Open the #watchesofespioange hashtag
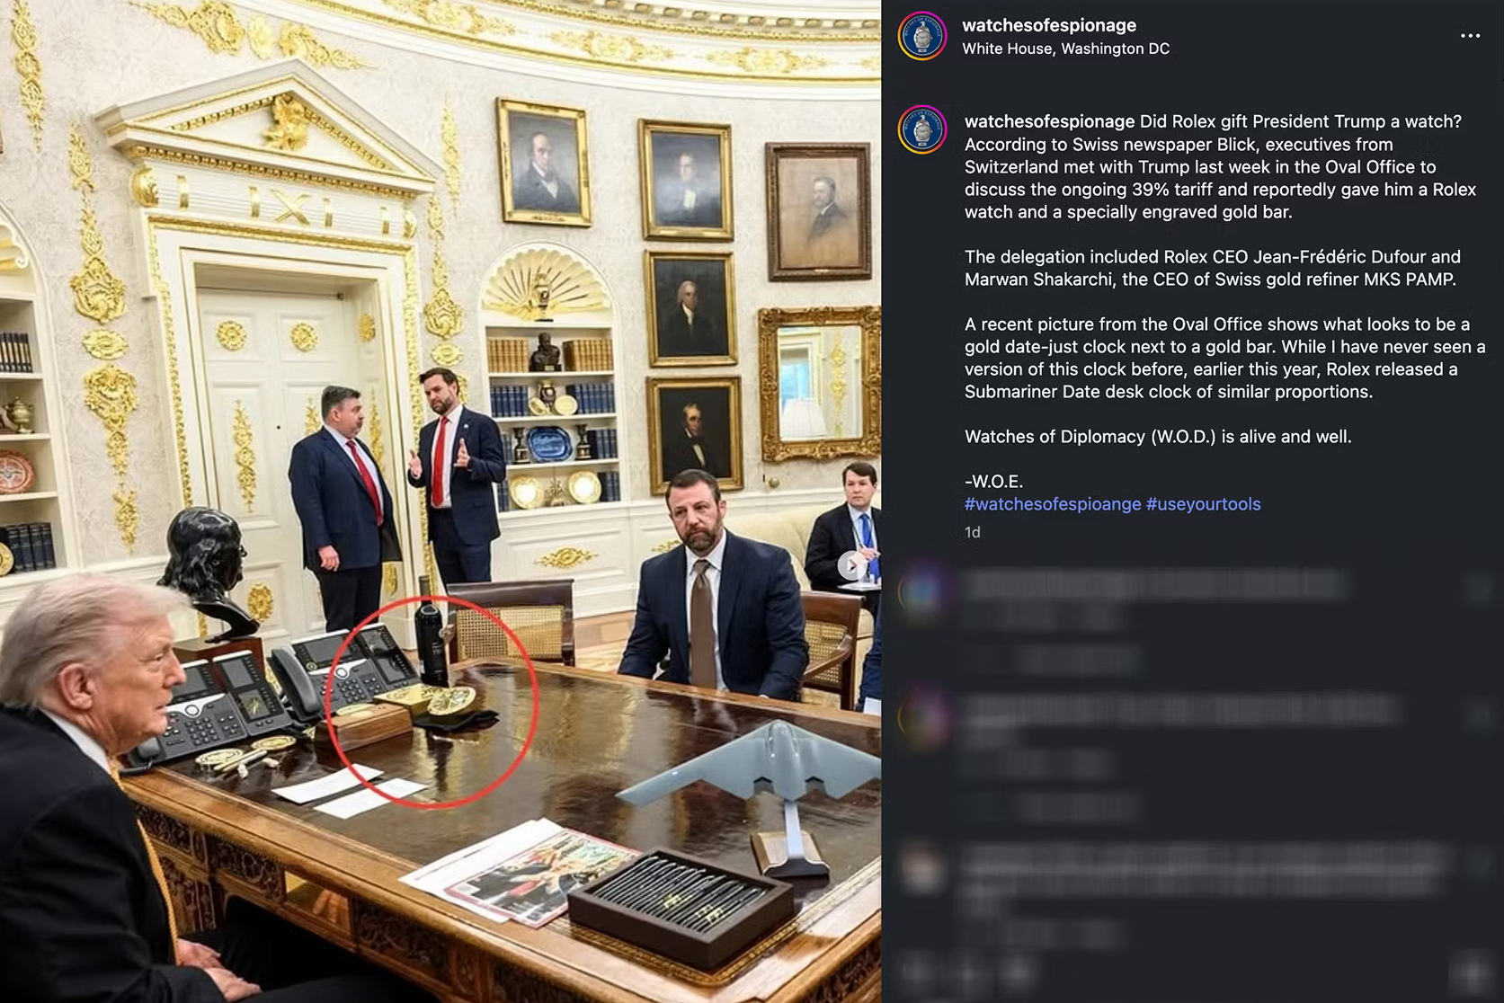This screenshot has height=1003, width=1504. coord(1053,504)
